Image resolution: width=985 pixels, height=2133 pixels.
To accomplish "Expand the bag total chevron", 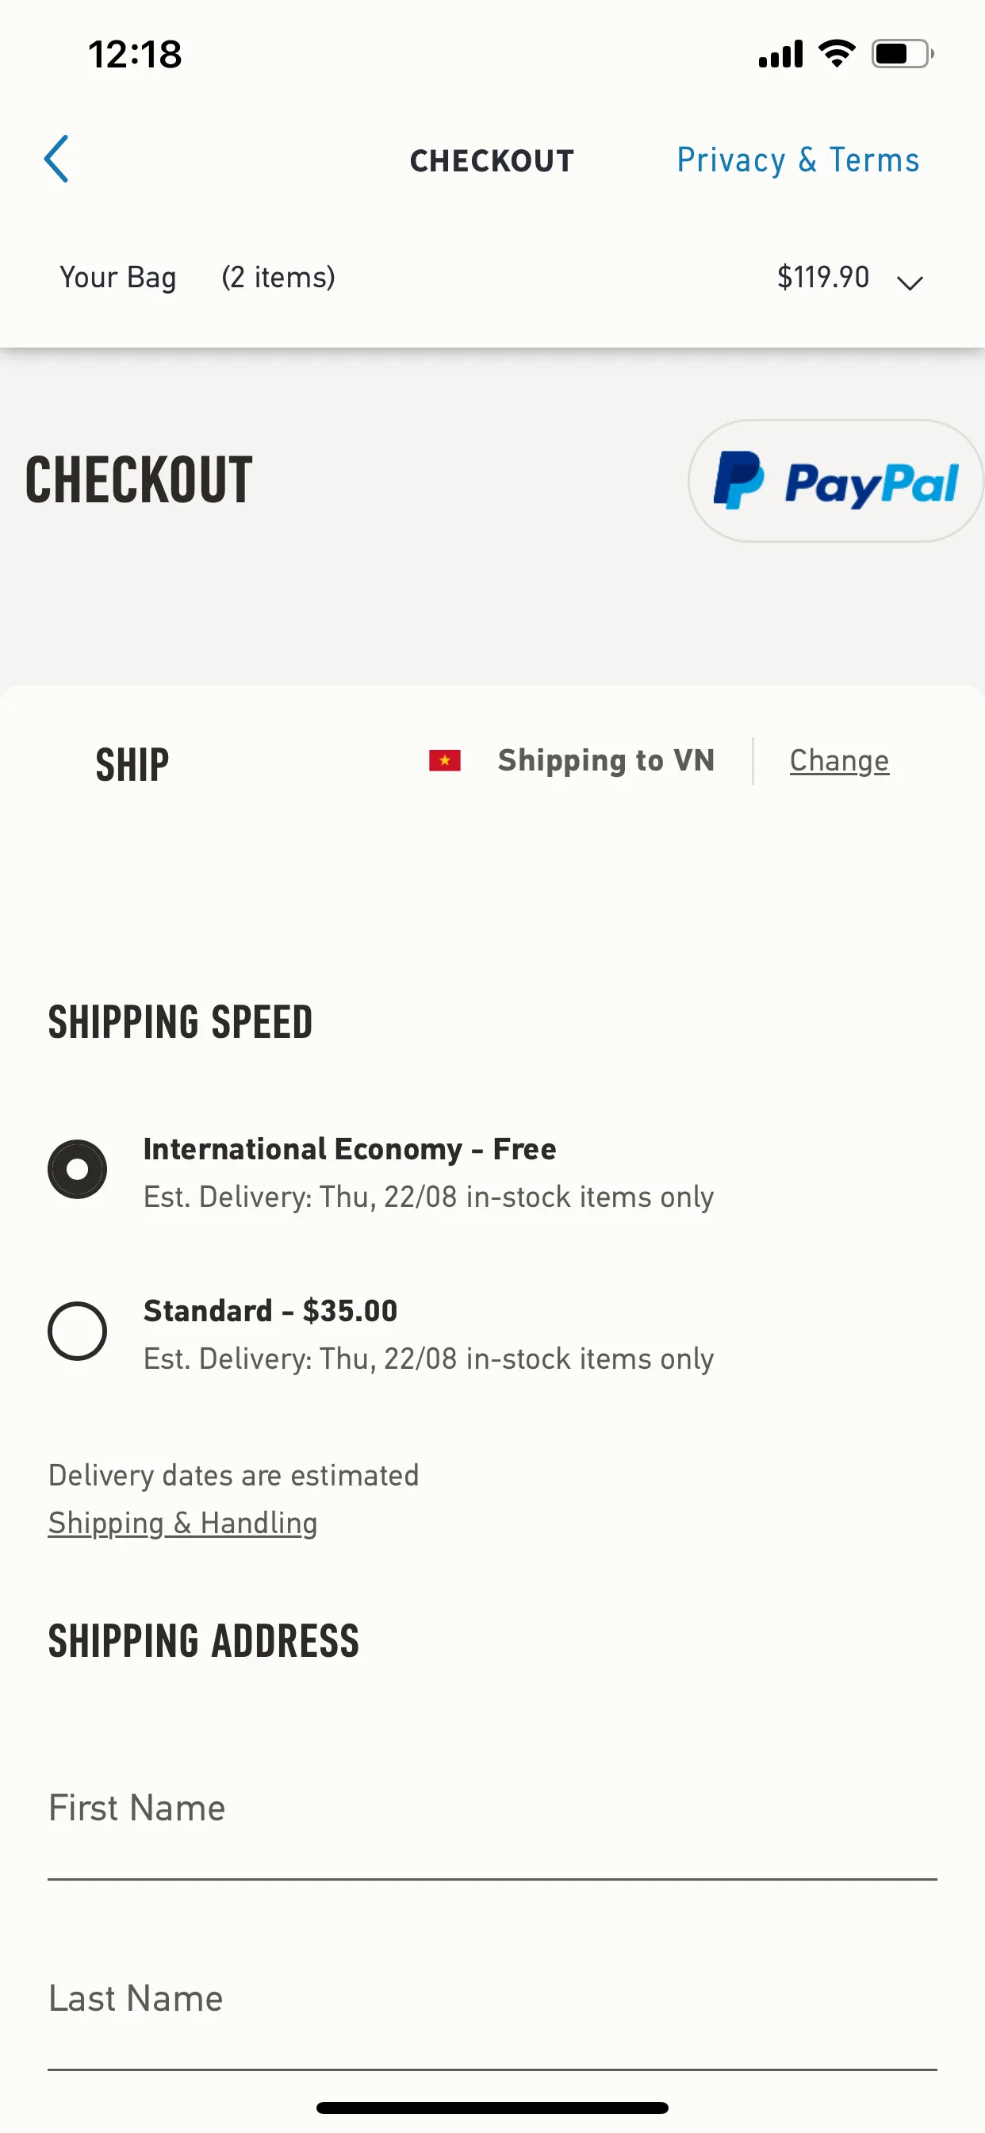I will pos(910,283).
